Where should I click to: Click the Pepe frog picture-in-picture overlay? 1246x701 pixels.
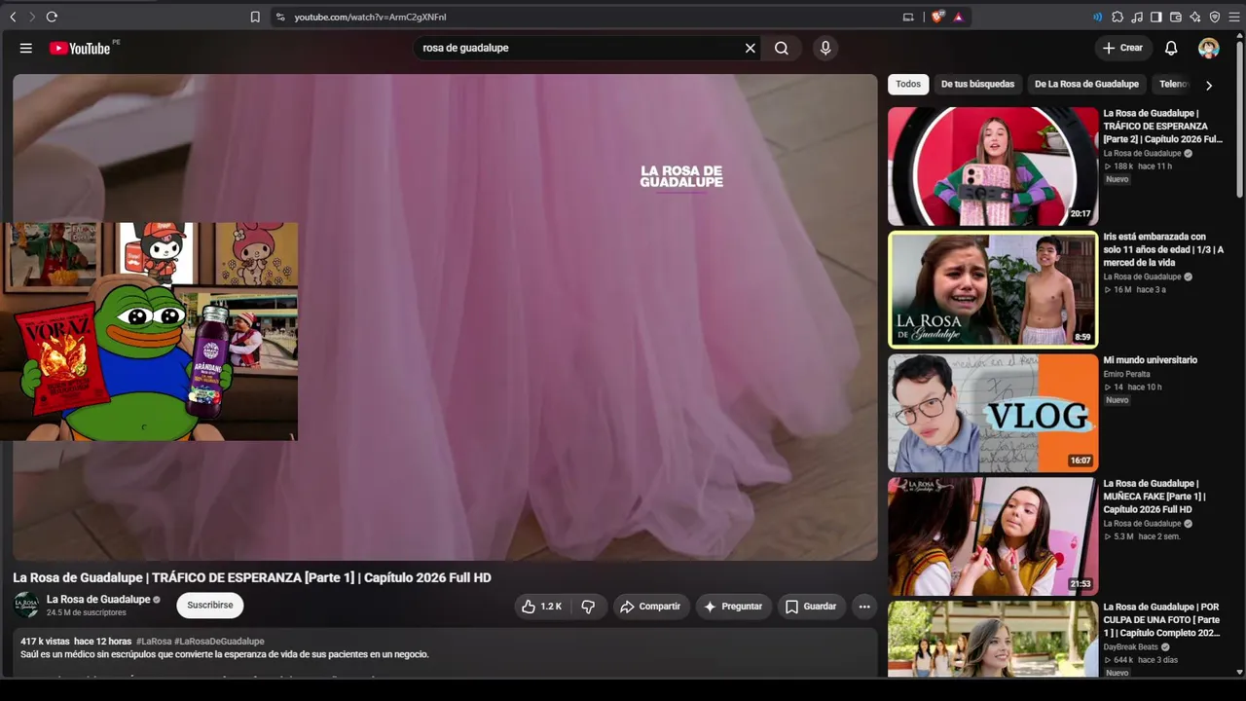(x=149, y=331)
